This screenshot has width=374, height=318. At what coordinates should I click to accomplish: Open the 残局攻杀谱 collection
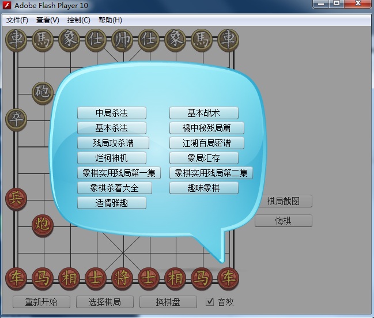point(113,143)
